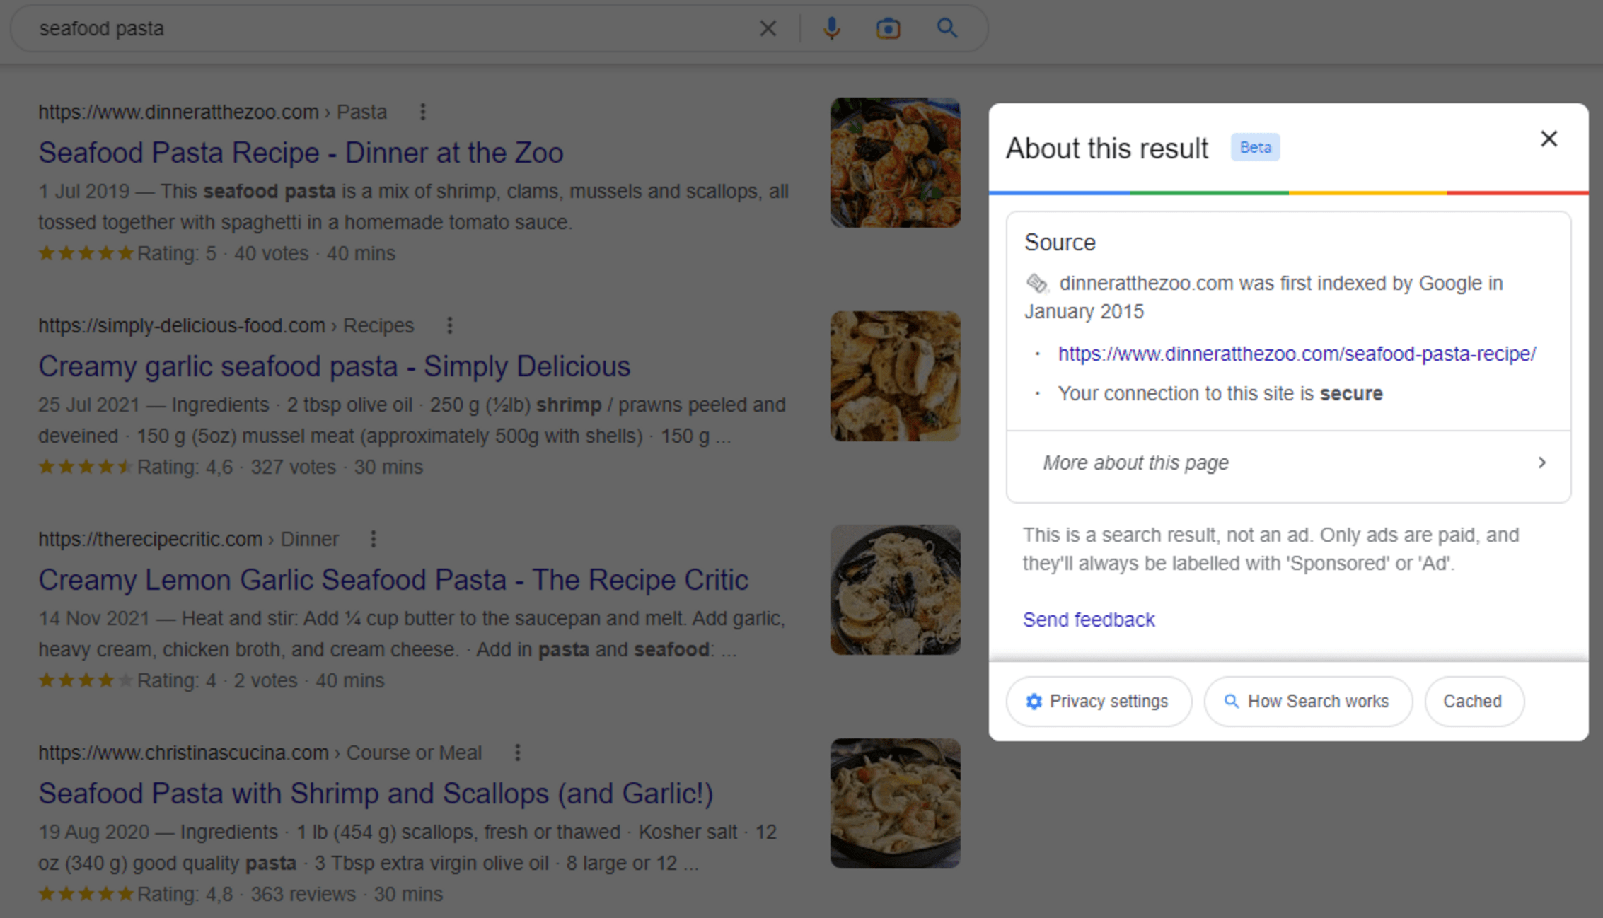Open the Seafood Pasta Recipe from Dinner at the Zoo
The image size is (1603, 918).
[301, 152]
